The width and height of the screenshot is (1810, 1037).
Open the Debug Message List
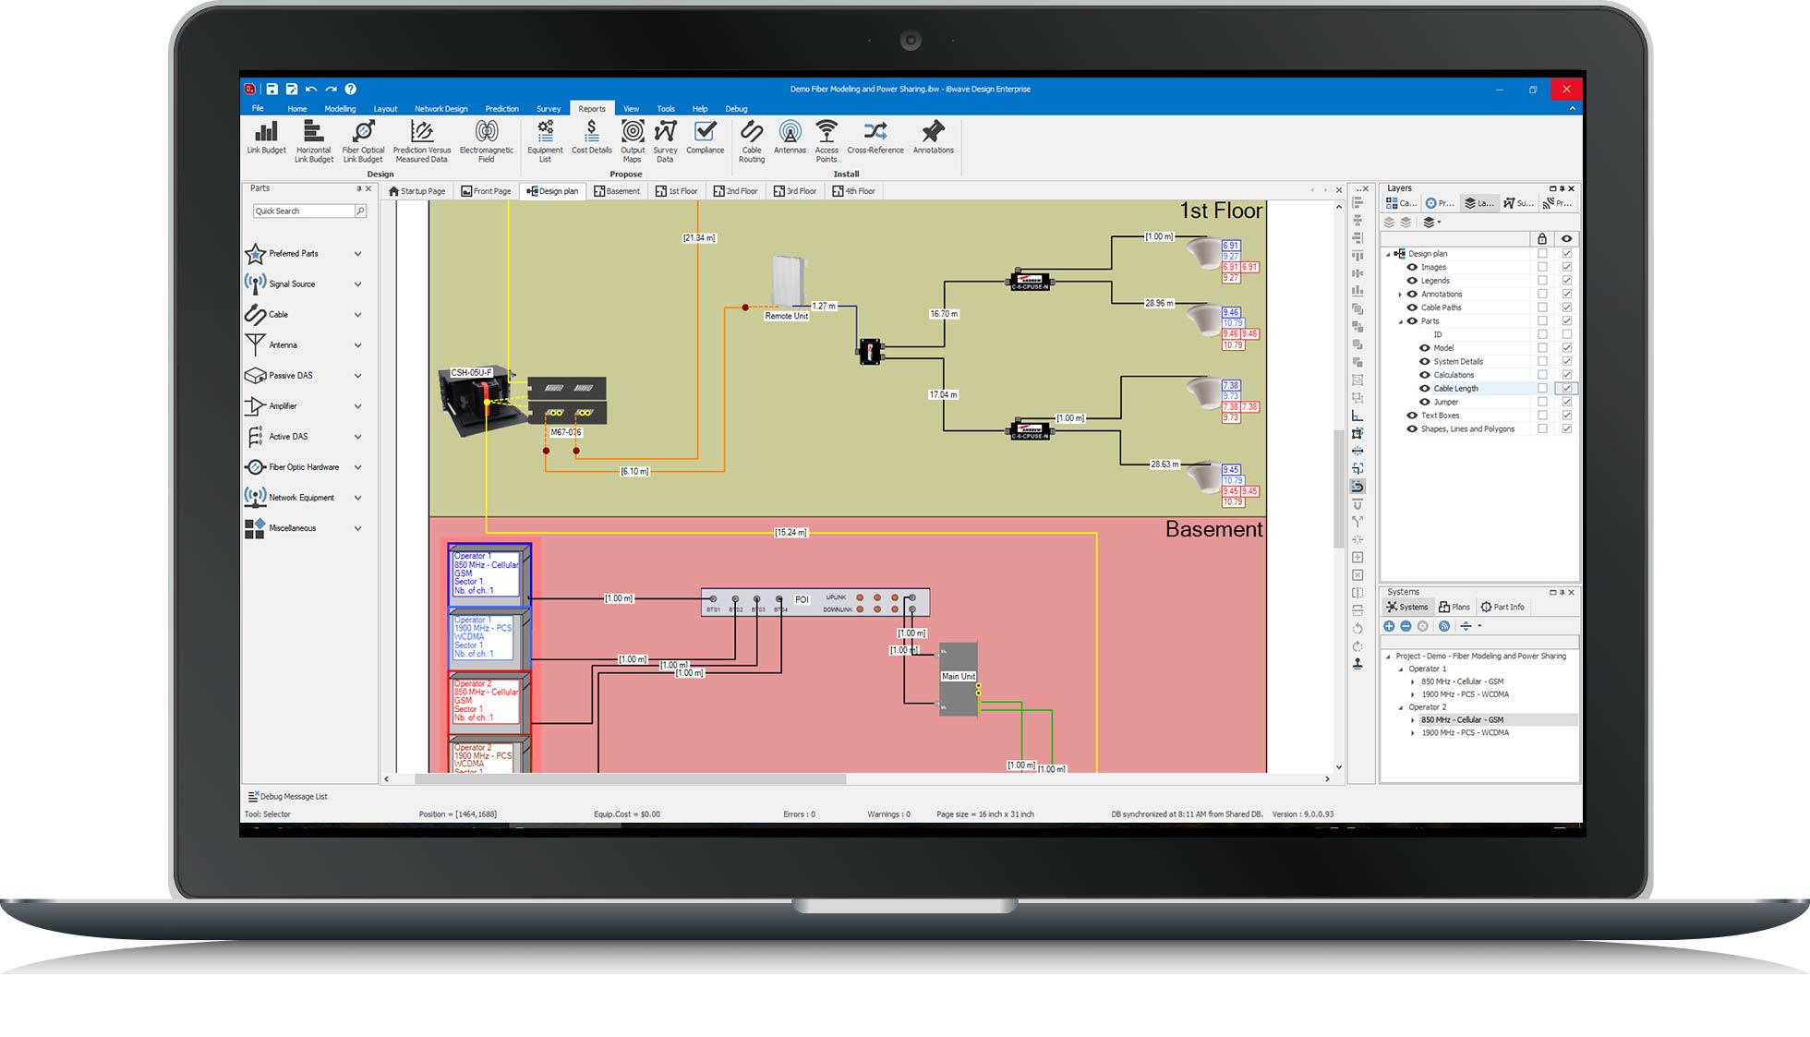(287, 796)
